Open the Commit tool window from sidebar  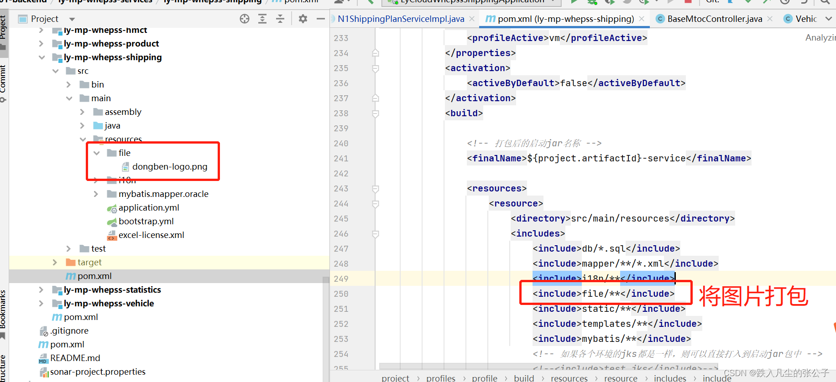(x=3, y=83)
